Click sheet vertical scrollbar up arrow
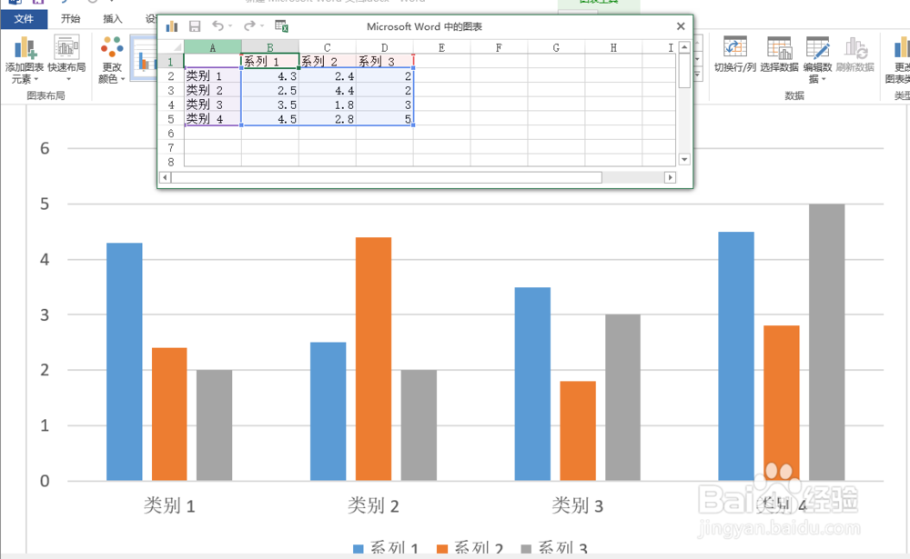The height and width of the screenshot is (559, 910). point(684,47)
